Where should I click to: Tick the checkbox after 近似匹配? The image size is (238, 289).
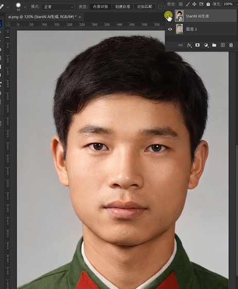coord(160,7)
